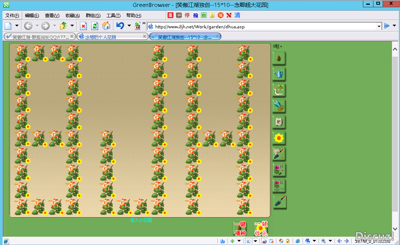The height and width of the screenshot is (245, 400).
Task: Click the bottom shovel dig tool
Action: [x=279, y=202]
